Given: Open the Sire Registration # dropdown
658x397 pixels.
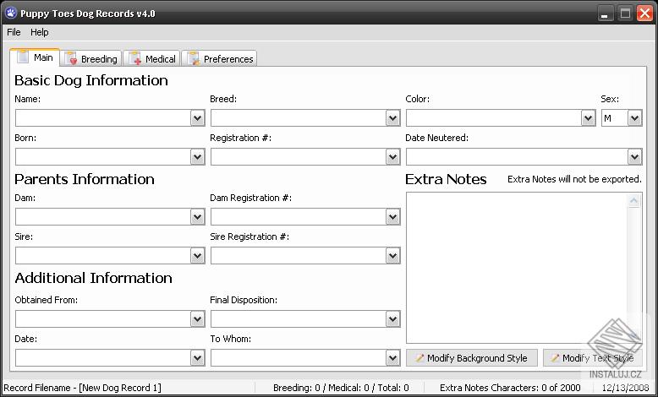Looking at the screenshot, I should pos(392,255).
